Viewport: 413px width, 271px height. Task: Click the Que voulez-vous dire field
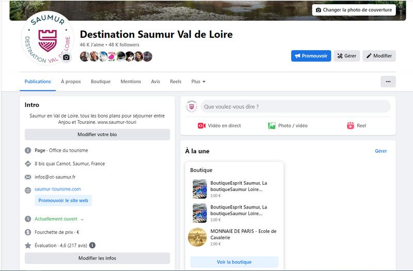(295, 107)
